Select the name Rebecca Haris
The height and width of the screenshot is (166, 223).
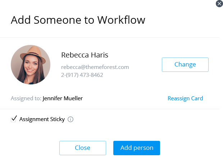pos(85,55)
